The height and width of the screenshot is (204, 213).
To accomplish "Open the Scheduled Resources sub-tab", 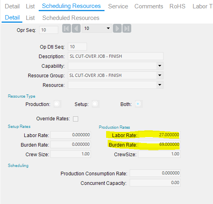I will tap(71, 18).
